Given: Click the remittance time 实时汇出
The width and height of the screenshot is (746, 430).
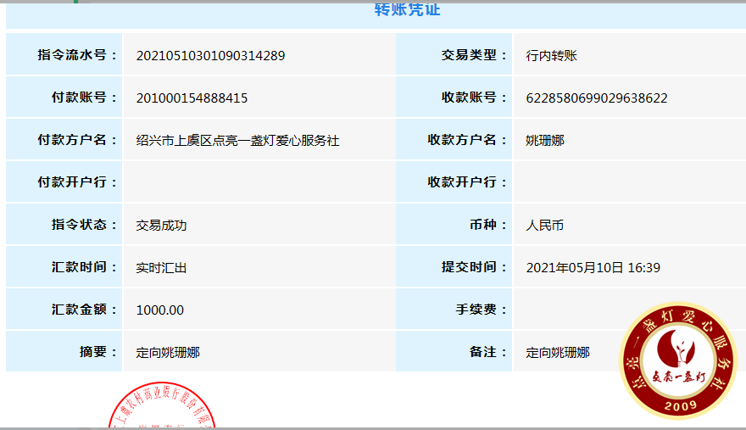Looking at the screenshot, I should [161, 268].
